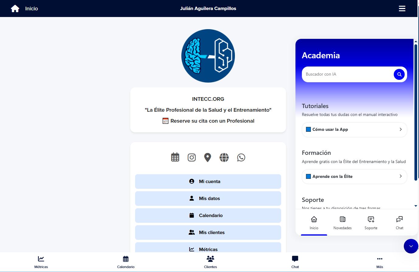Click the blue search magnifier button
Viewport: 419px width, 272px height.
click(399, 74)
